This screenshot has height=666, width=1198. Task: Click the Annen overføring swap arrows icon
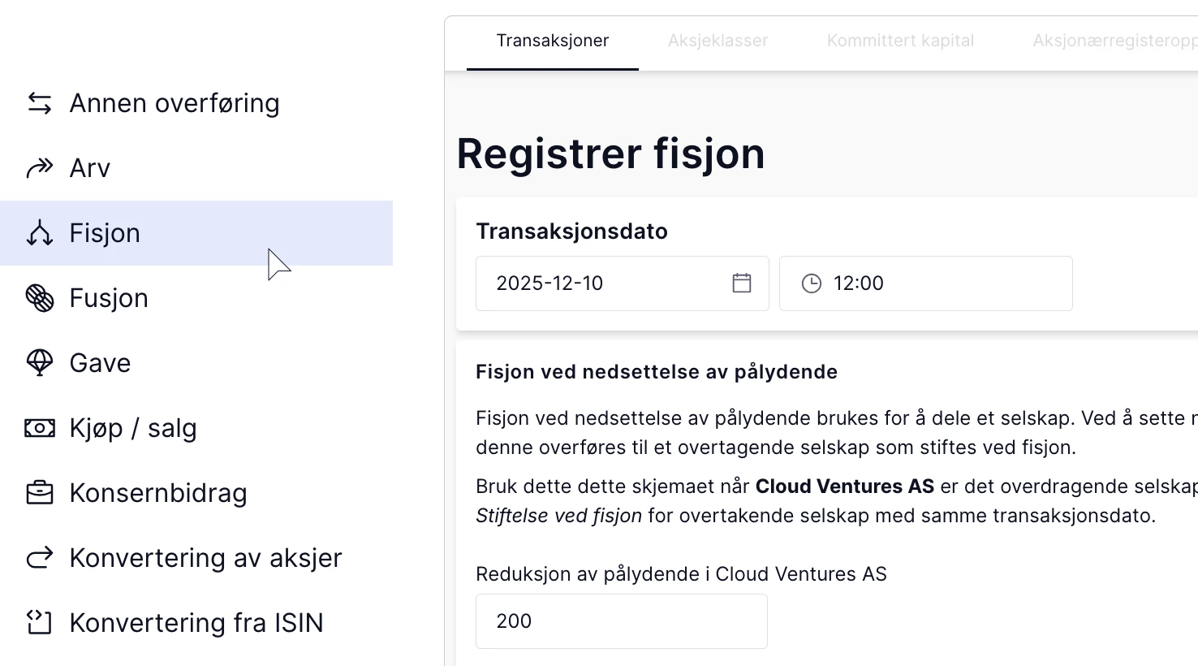(40, 103)
